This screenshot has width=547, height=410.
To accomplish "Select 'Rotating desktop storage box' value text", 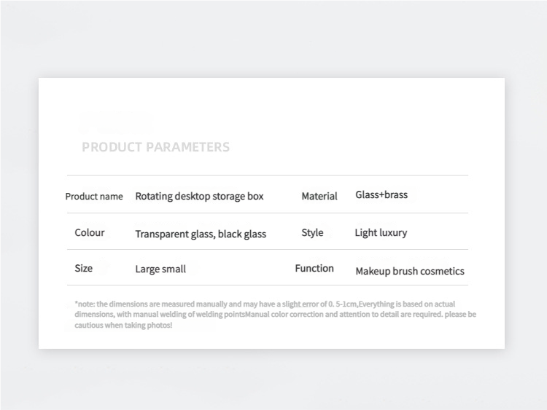I will coord(199,196).
